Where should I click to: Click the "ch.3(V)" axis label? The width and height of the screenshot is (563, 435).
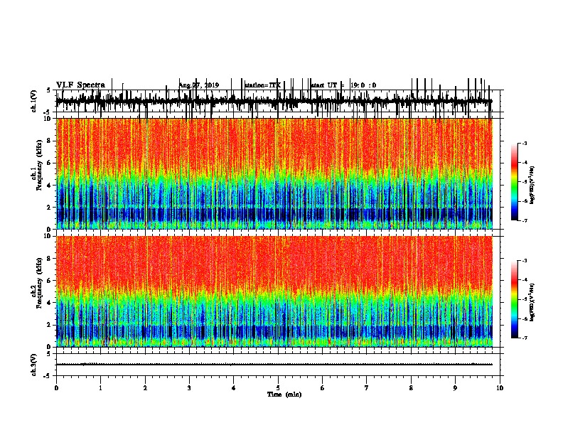tap(33, 365)
